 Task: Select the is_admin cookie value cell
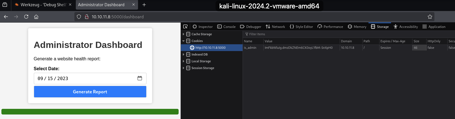point(299,48)
